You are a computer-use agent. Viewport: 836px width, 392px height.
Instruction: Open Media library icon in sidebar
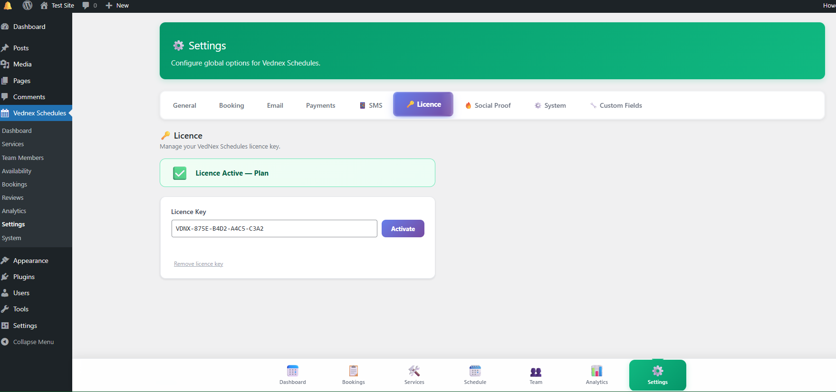(5, 64)
